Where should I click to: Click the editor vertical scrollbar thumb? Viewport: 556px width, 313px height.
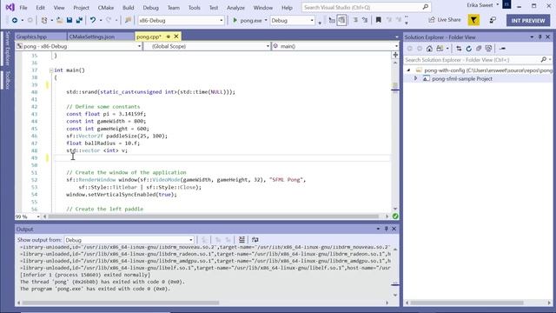(x=395, y=86)
